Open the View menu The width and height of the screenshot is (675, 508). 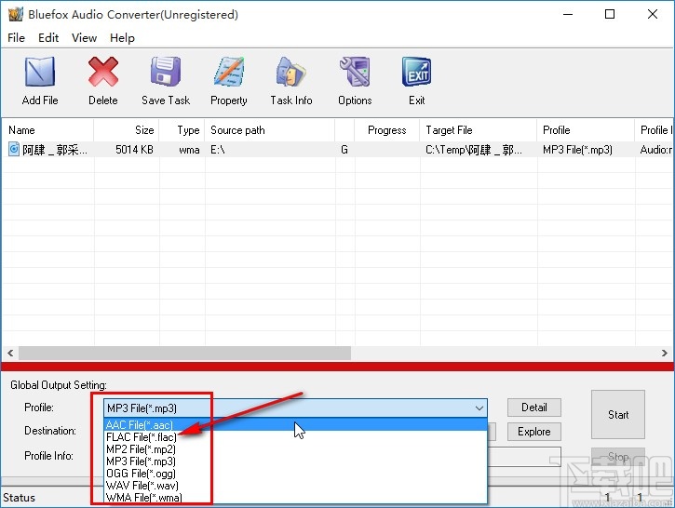coord(84,38)
